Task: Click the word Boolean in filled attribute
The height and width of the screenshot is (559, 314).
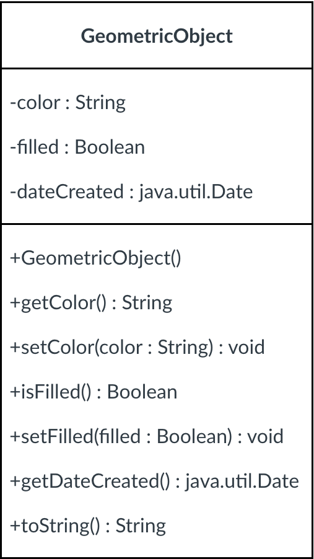Action: pyautogui.click(x=110, y=147)
